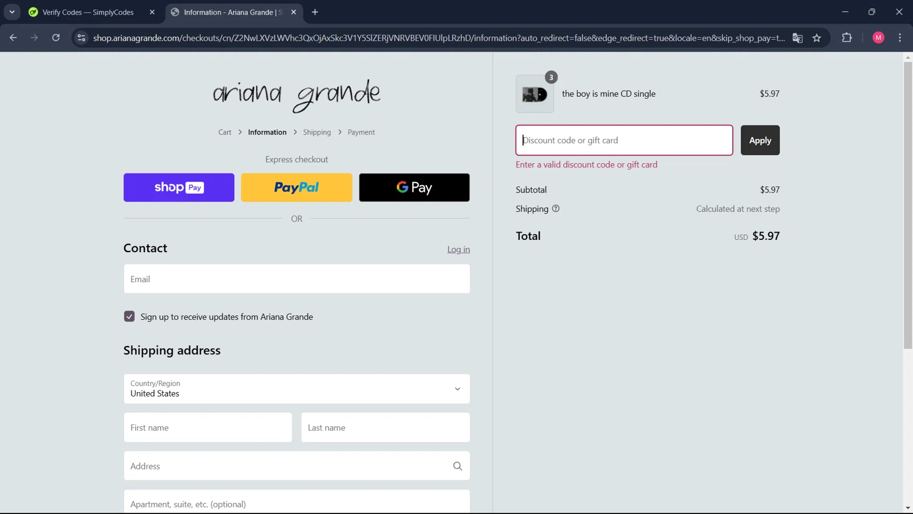Choose PayPal express checkout
This screenshot has width=913, height=514.
click(x=296, y=188)
